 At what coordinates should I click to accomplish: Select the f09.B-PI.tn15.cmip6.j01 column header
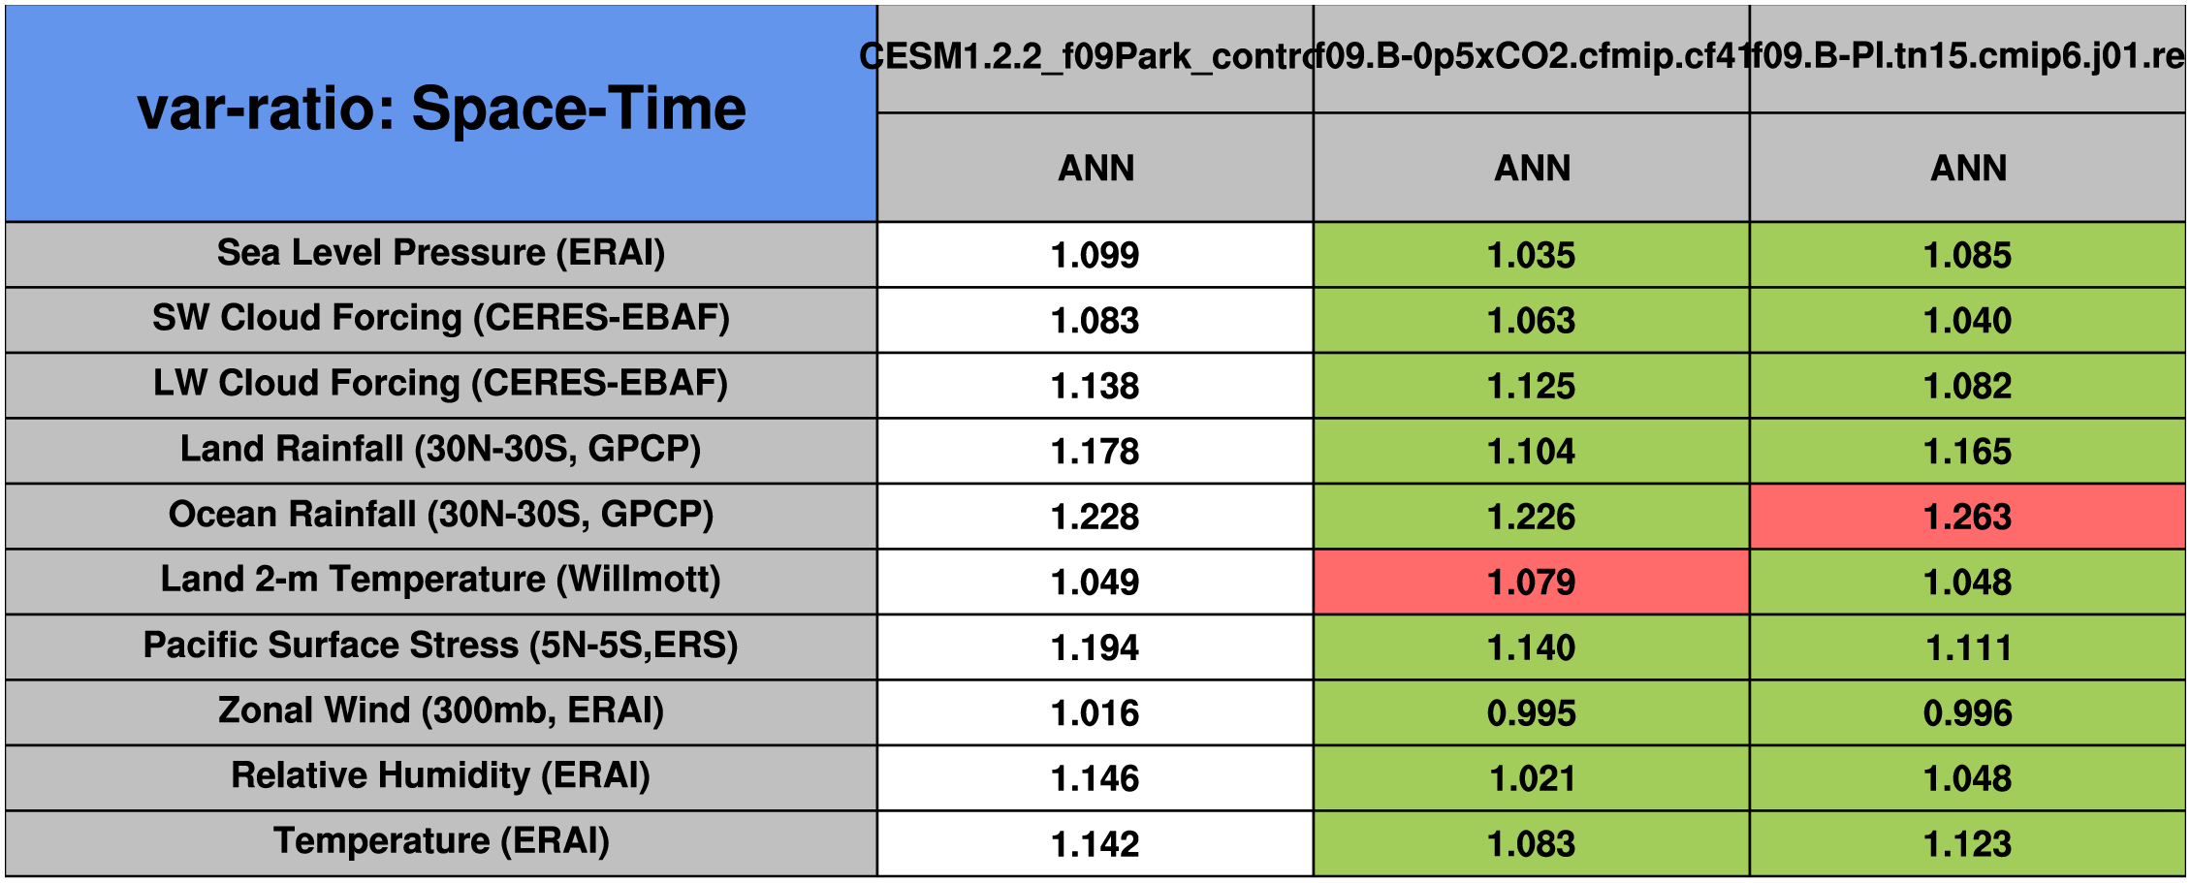click(x=1967, y=58)
